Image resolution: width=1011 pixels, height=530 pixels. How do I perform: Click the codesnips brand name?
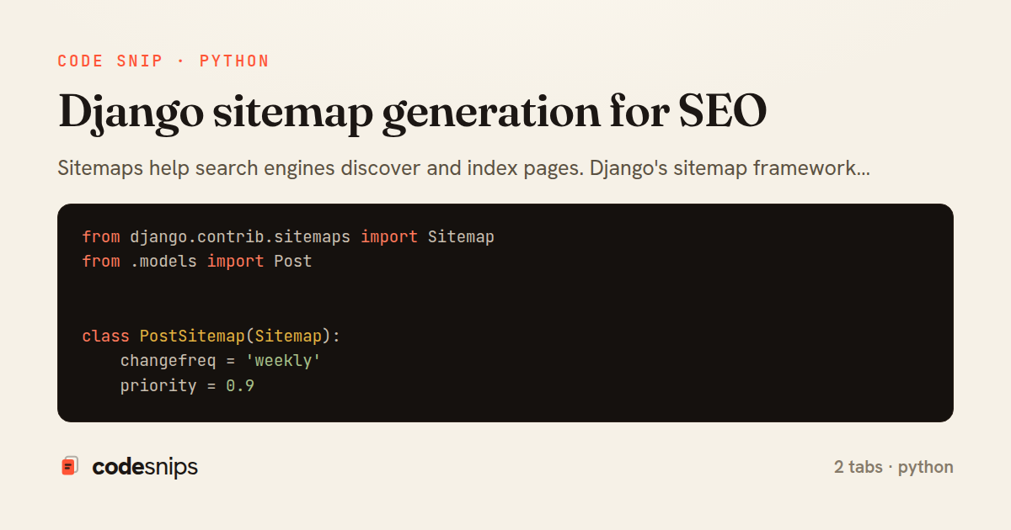(145, 467)
